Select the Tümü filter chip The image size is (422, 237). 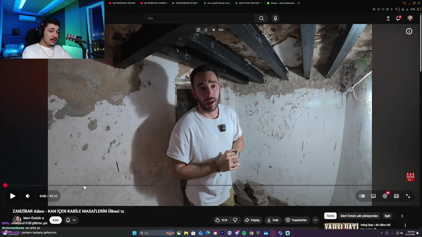point(330,216)
